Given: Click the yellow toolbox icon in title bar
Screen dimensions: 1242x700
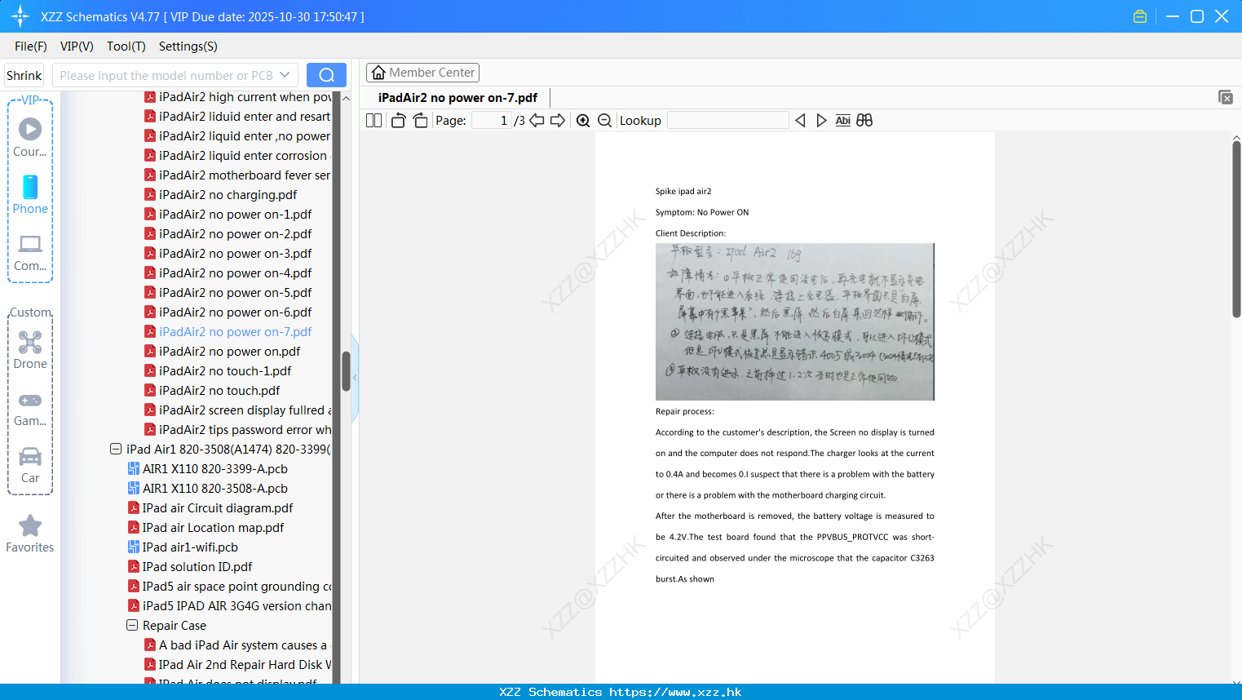Looking at the screenshot, I should 1140,16.
